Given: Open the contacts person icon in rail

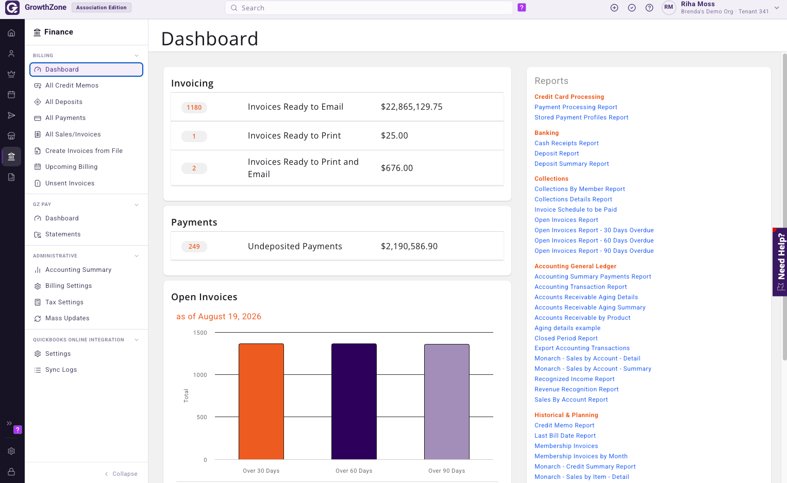Looking at the screenshot, I should point(11,54).
